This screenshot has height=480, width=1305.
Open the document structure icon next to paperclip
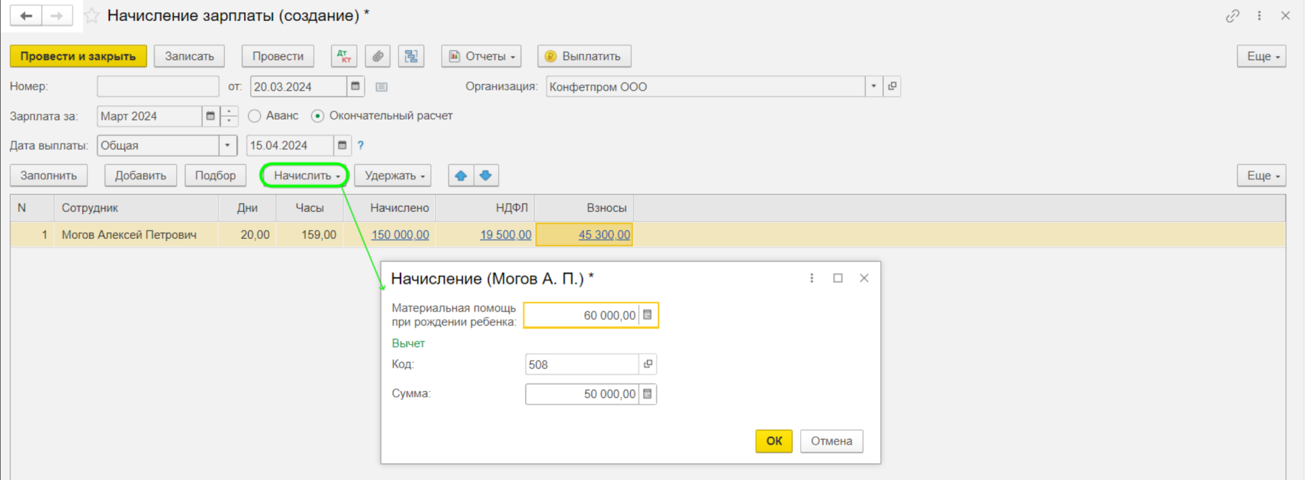point(411,56)
